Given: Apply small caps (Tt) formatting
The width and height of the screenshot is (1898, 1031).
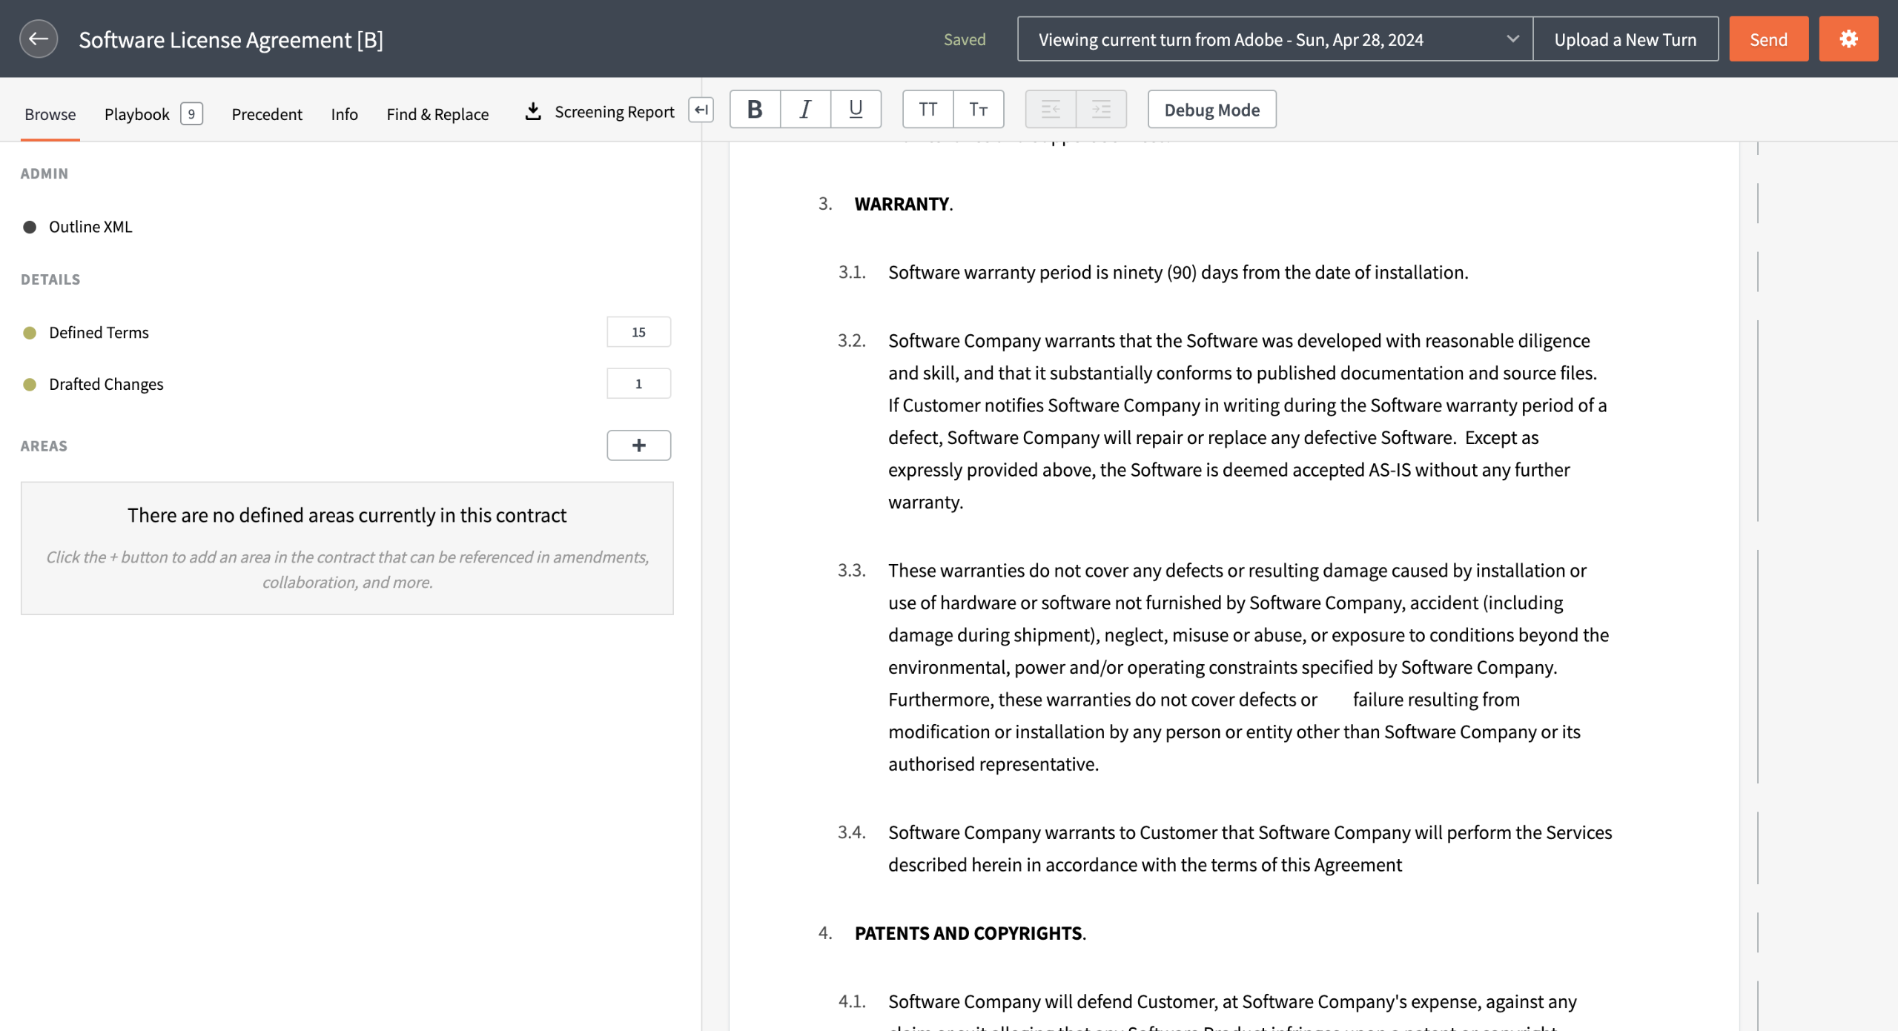Looking at the screenshot, I should (978, 110).
